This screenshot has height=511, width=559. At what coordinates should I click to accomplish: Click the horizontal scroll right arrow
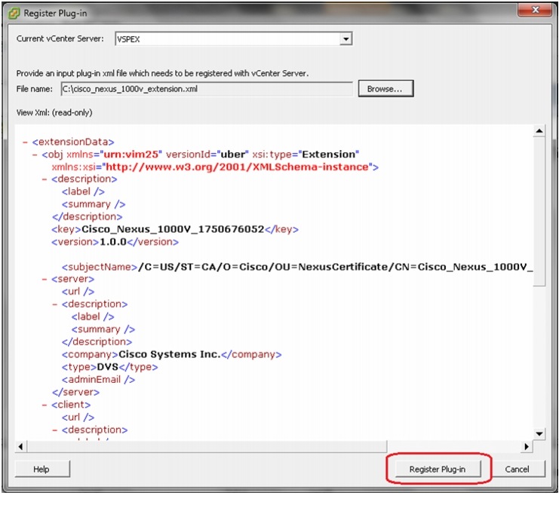coord(527,446)
